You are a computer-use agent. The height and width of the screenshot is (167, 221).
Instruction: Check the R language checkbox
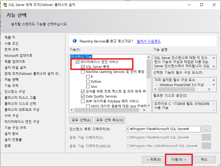coord(88,77)
